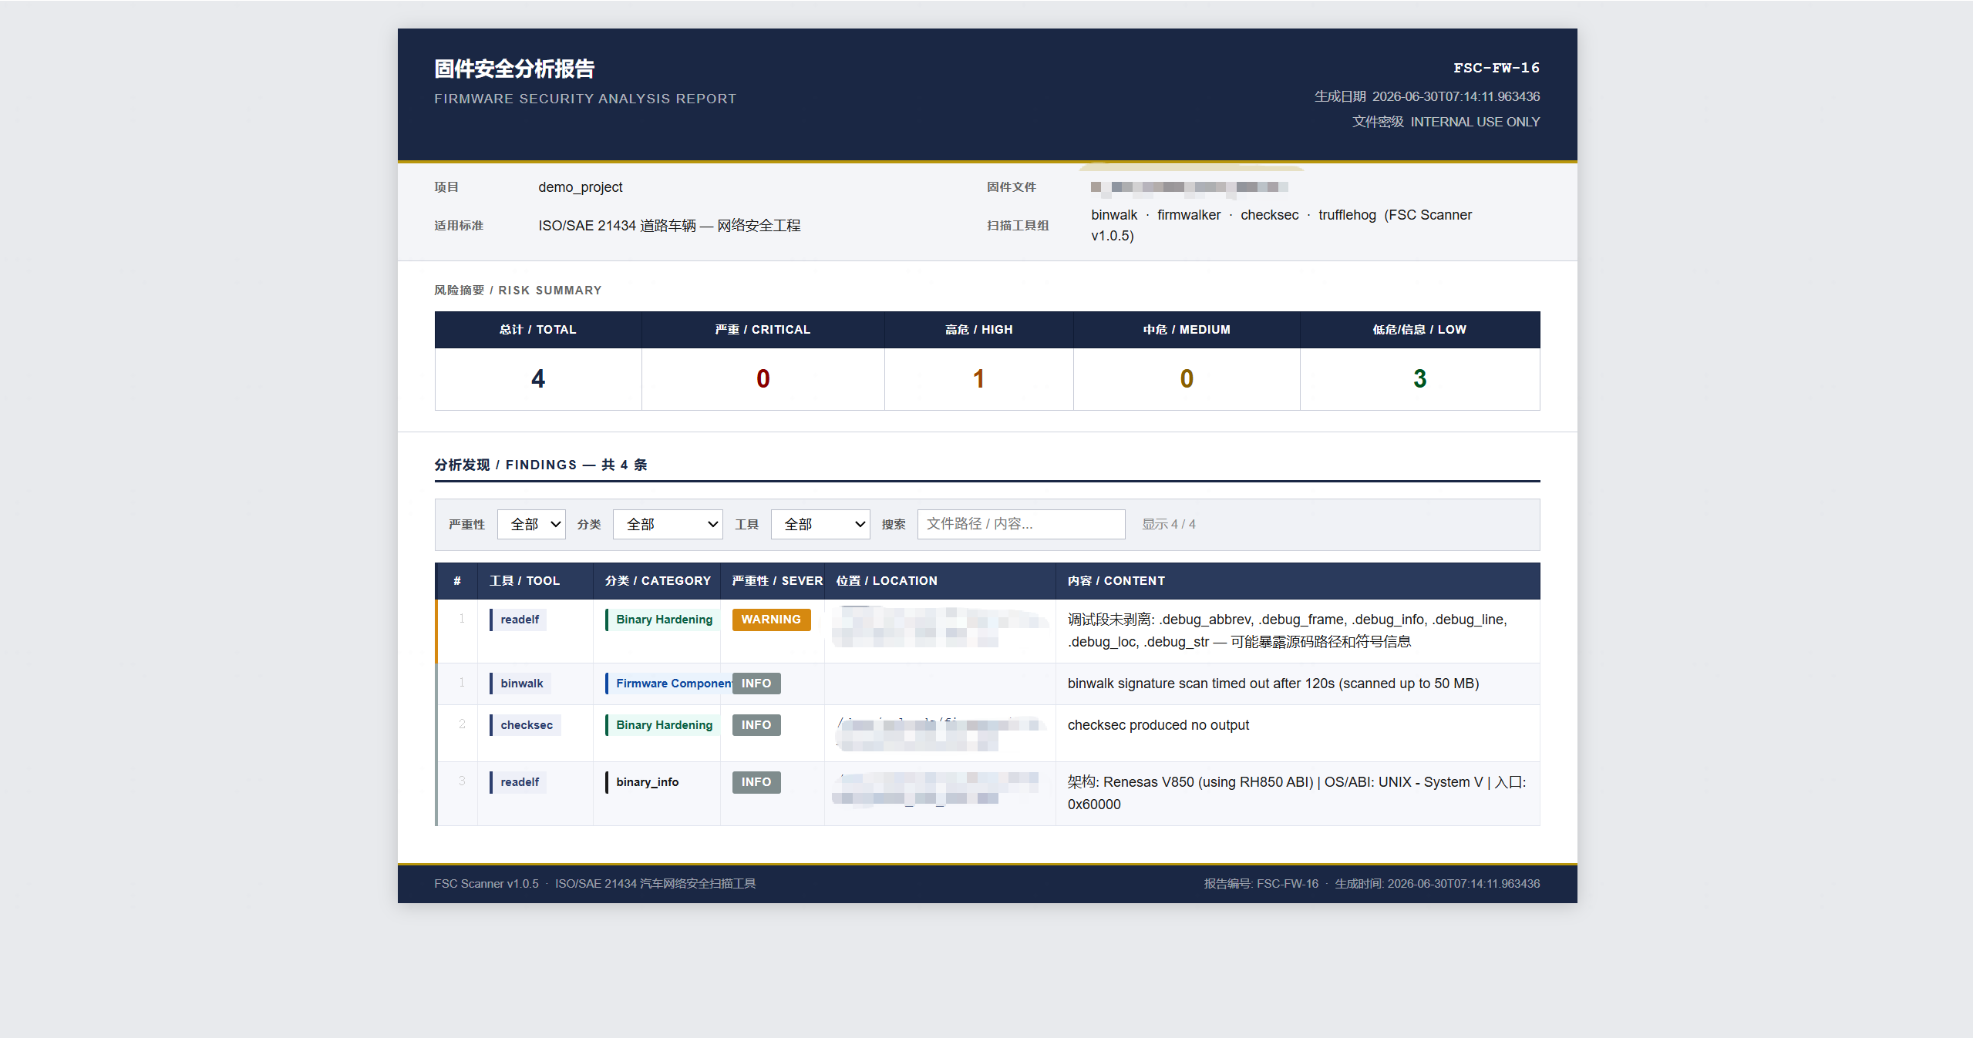Click the 固件安全分析报告 report title
The width and height of the screenshot is (1973, 1038).
click(x=514, y=69)
